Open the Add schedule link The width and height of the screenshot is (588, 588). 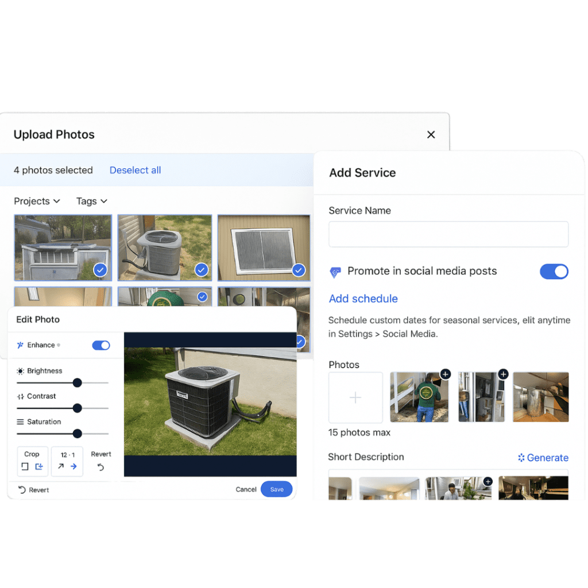click(363, 299)
